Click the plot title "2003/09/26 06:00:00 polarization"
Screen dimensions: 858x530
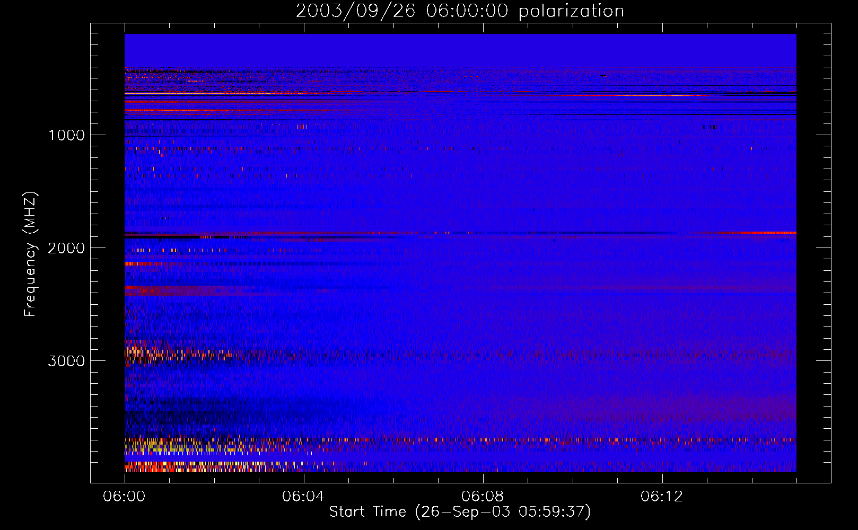[x=460, y=11]
